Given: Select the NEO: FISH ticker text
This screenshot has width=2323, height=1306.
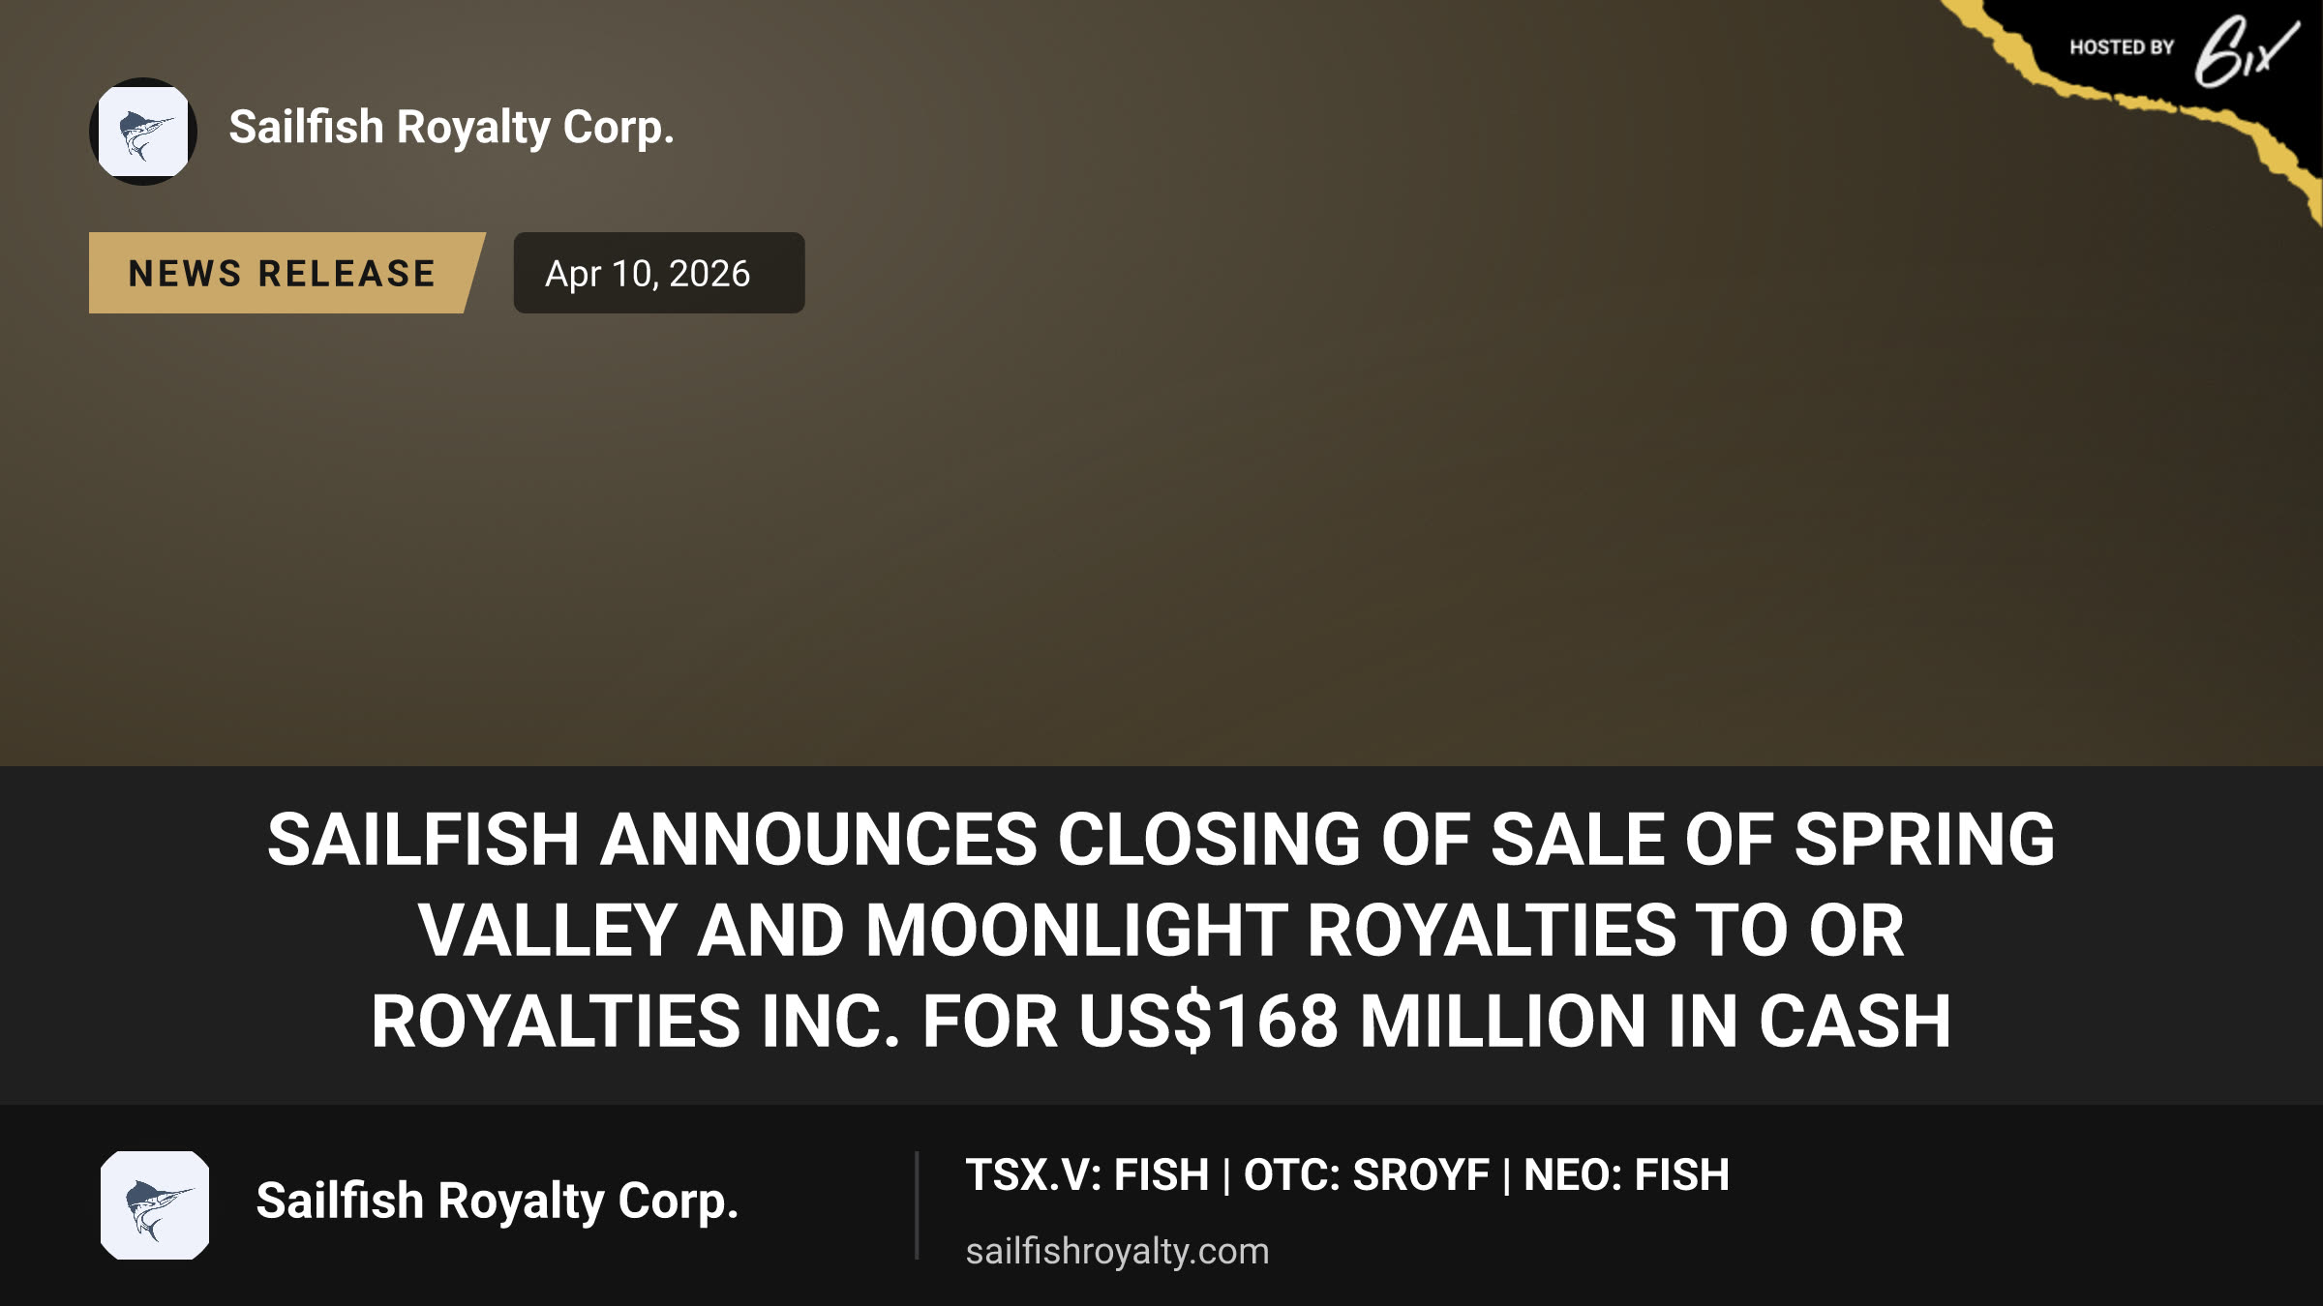Looking at the screenshot, I should [1626, 1175].
